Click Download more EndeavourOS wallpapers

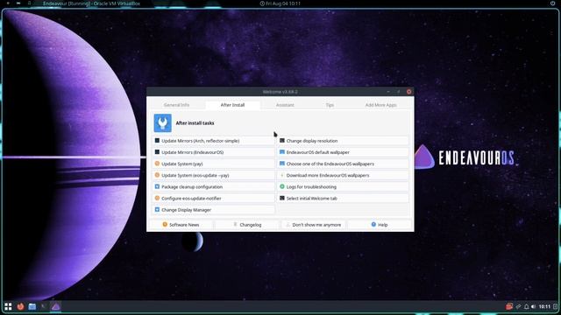click(x=343, y=175)
